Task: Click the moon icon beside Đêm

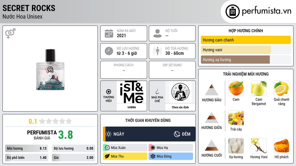Action: pyautogui.click(x=177, y=134)
